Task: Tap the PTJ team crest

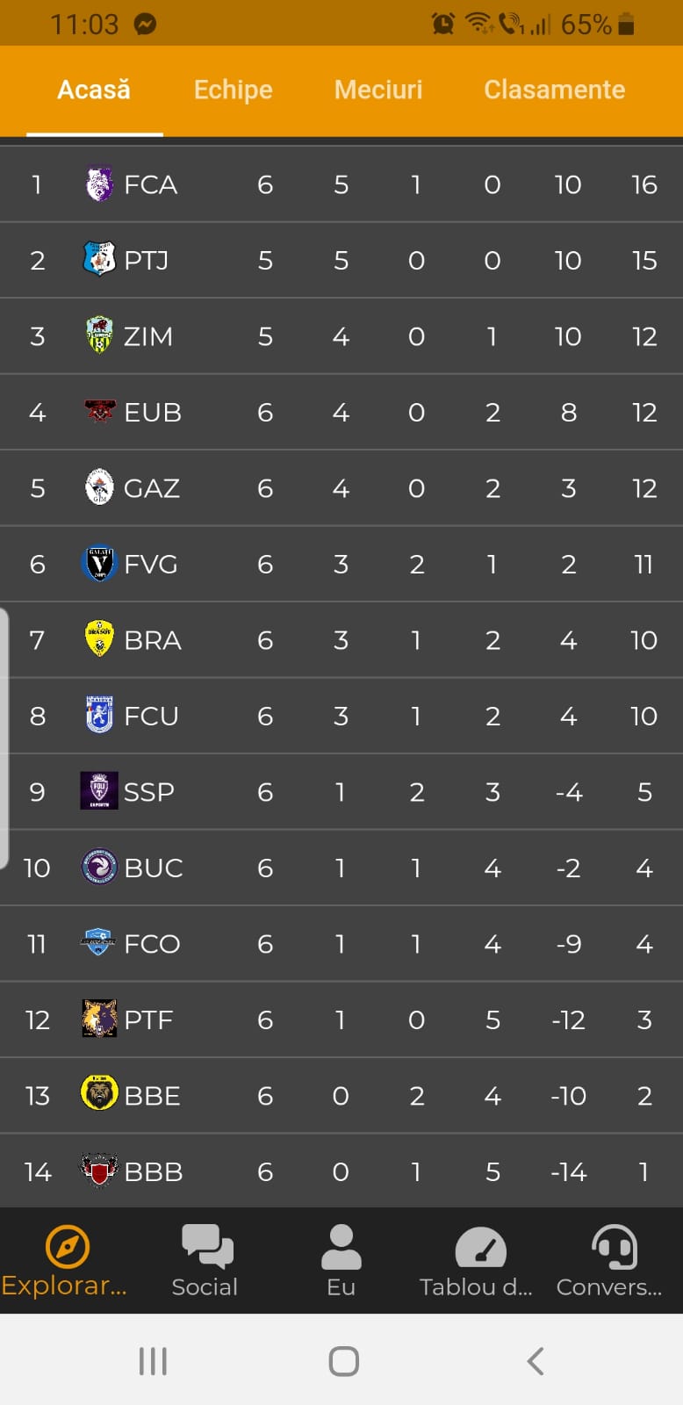Action: 99,260
